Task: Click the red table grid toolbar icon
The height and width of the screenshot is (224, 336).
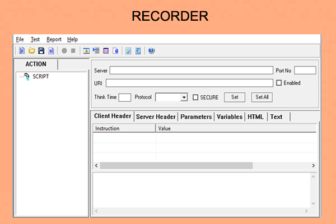Action: (105, 51)
